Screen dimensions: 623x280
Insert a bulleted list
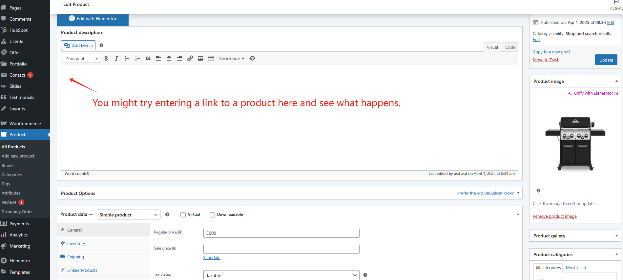[x=127, y=59]
